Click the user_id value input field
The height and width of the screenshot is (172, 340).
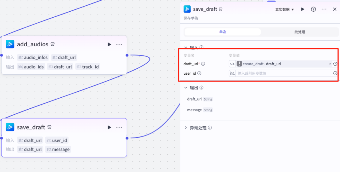[284, 73]
